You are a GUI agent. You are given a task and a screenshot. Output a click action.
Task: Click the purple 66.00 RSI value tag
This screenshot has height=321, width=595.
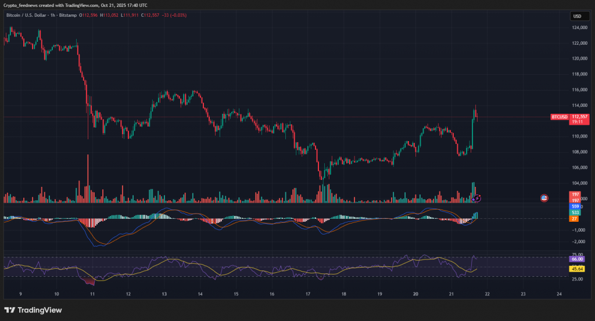pyautogui.click(x=577, y=259)
